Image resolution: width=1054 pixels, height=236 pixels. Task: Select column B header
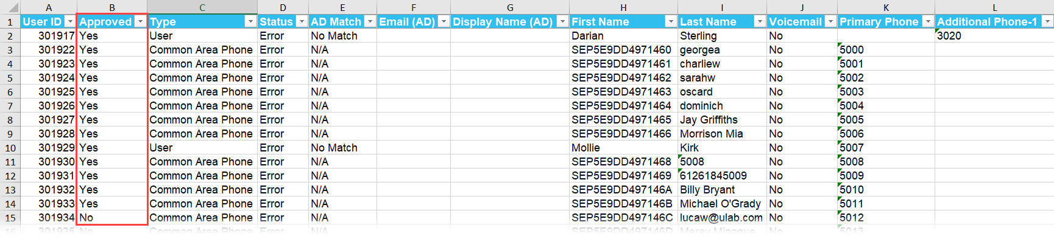click(x=112, y=7)
